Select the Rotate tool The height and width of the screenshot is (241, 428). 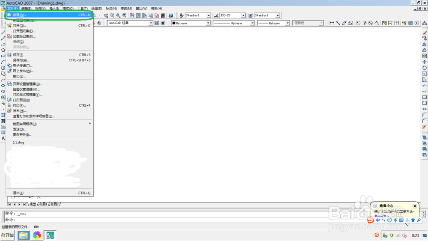point(425,68)
